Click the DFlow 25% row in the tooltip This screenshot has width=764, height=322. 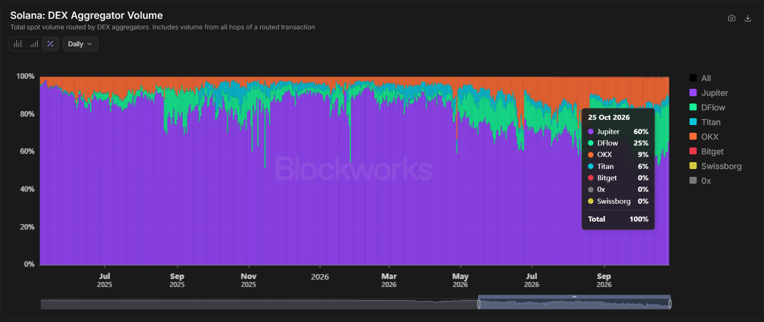click(x=618, y=143)
